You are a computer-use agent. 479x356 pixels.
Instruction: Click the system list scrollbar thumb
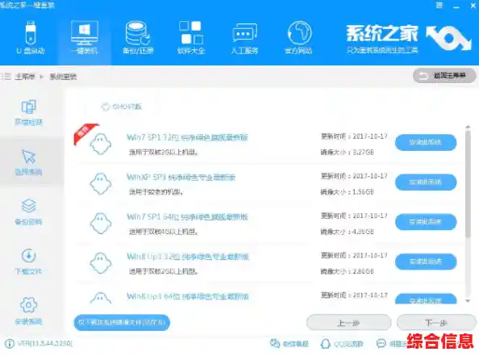pos(468,183)
